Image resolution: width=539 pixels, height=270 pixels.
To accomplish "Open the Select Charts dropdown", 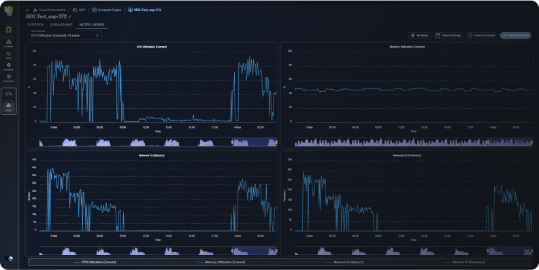I will click(x=65, y=35).
